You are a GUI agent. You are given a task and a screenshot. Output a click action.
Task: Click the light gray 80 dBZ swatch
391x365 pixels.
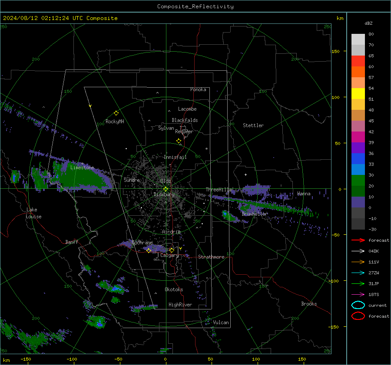[x=358, y=39]
